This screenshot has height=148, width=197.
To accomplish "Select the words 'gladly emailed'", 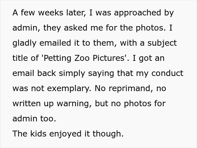I will point(42,43).
